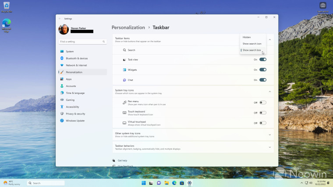The image size is (333, 187).
Task: Click the Virtual touchpad row icon
Action: pyautogui.click(x=124, y=123)
